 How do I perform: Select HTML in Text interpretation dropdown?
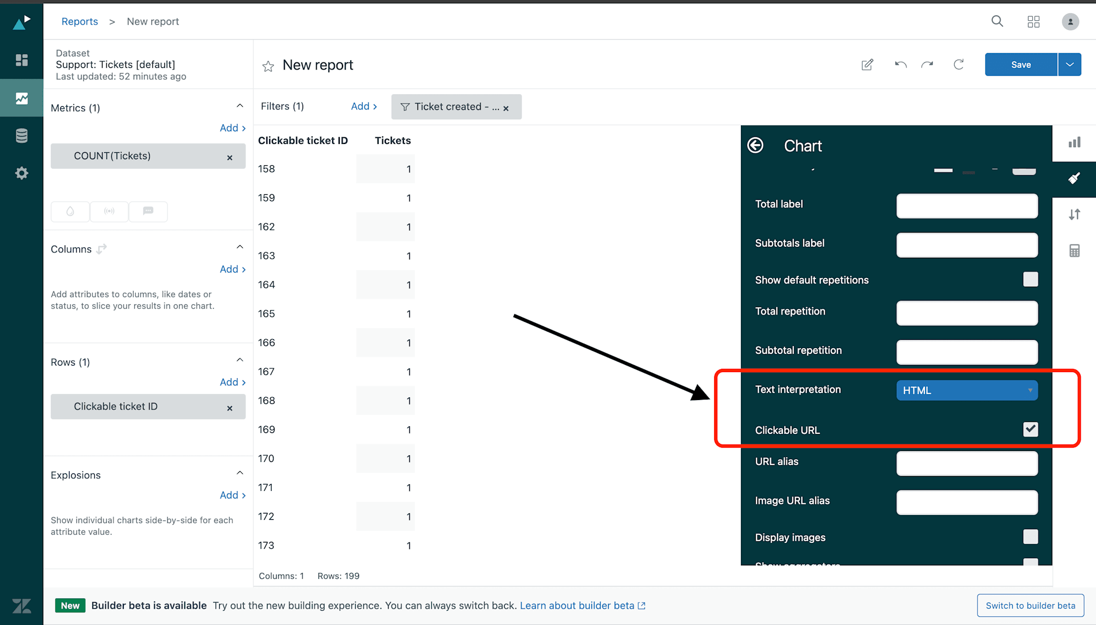point(967,390)
